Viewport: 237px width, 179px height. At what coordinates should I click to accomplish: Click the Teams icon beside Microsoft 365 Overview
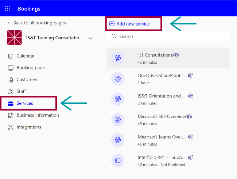coord(189,116)
